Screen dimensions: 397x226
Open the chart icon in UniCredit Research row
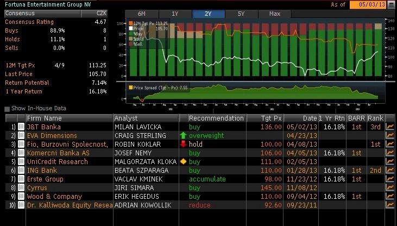pyautogui.click(x=389, y=161)
